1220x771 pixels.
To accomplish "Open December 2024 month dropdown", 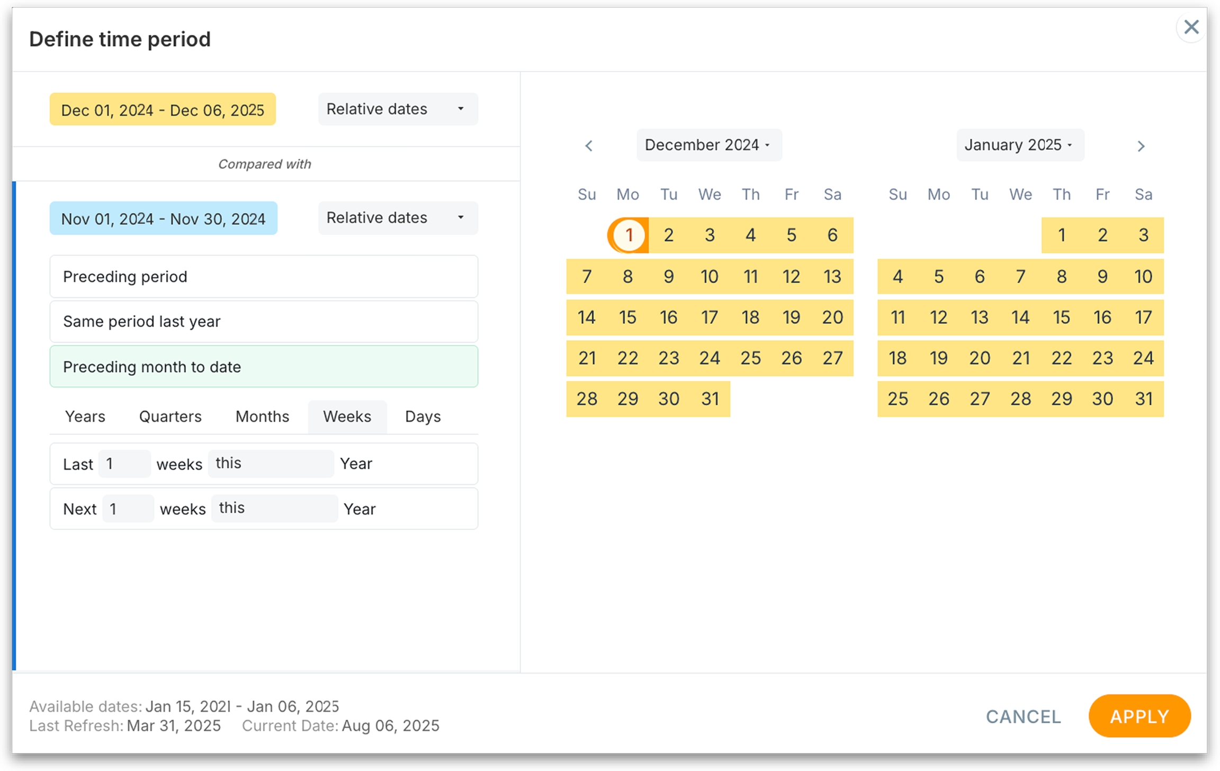I will (708, 145).
